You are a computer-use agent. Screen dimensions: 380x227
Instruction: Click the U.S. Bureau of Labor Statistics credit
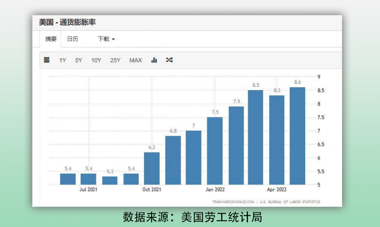point(290,202)
